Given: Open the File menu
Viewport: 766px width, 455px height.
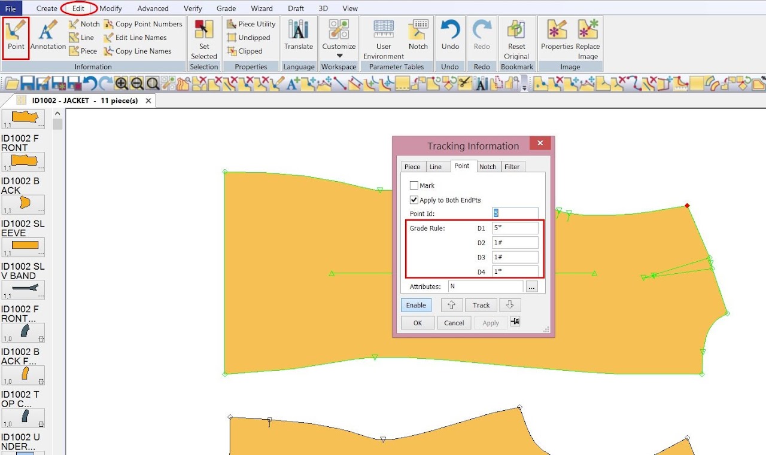Looking at the screenshot, I should pos(11,8).
